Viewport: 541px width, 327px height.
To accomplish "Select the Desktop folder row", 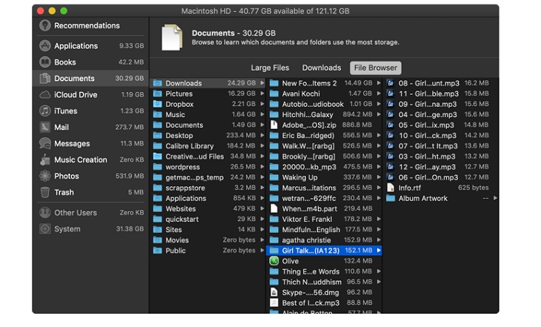I will [x=208, y=136].
